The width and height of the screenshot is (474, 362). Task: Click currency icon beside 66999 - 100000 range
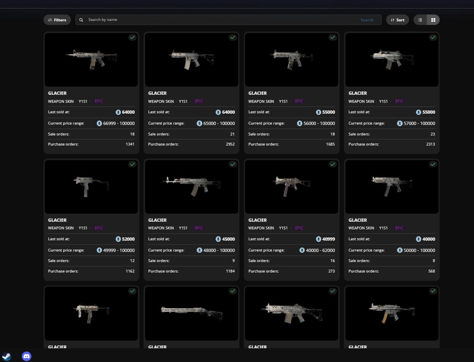[99, 123]
